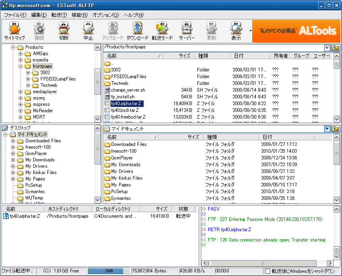Select MsReader folder in remote tree
Screen dimensions: 342x276
pos(43,111)
